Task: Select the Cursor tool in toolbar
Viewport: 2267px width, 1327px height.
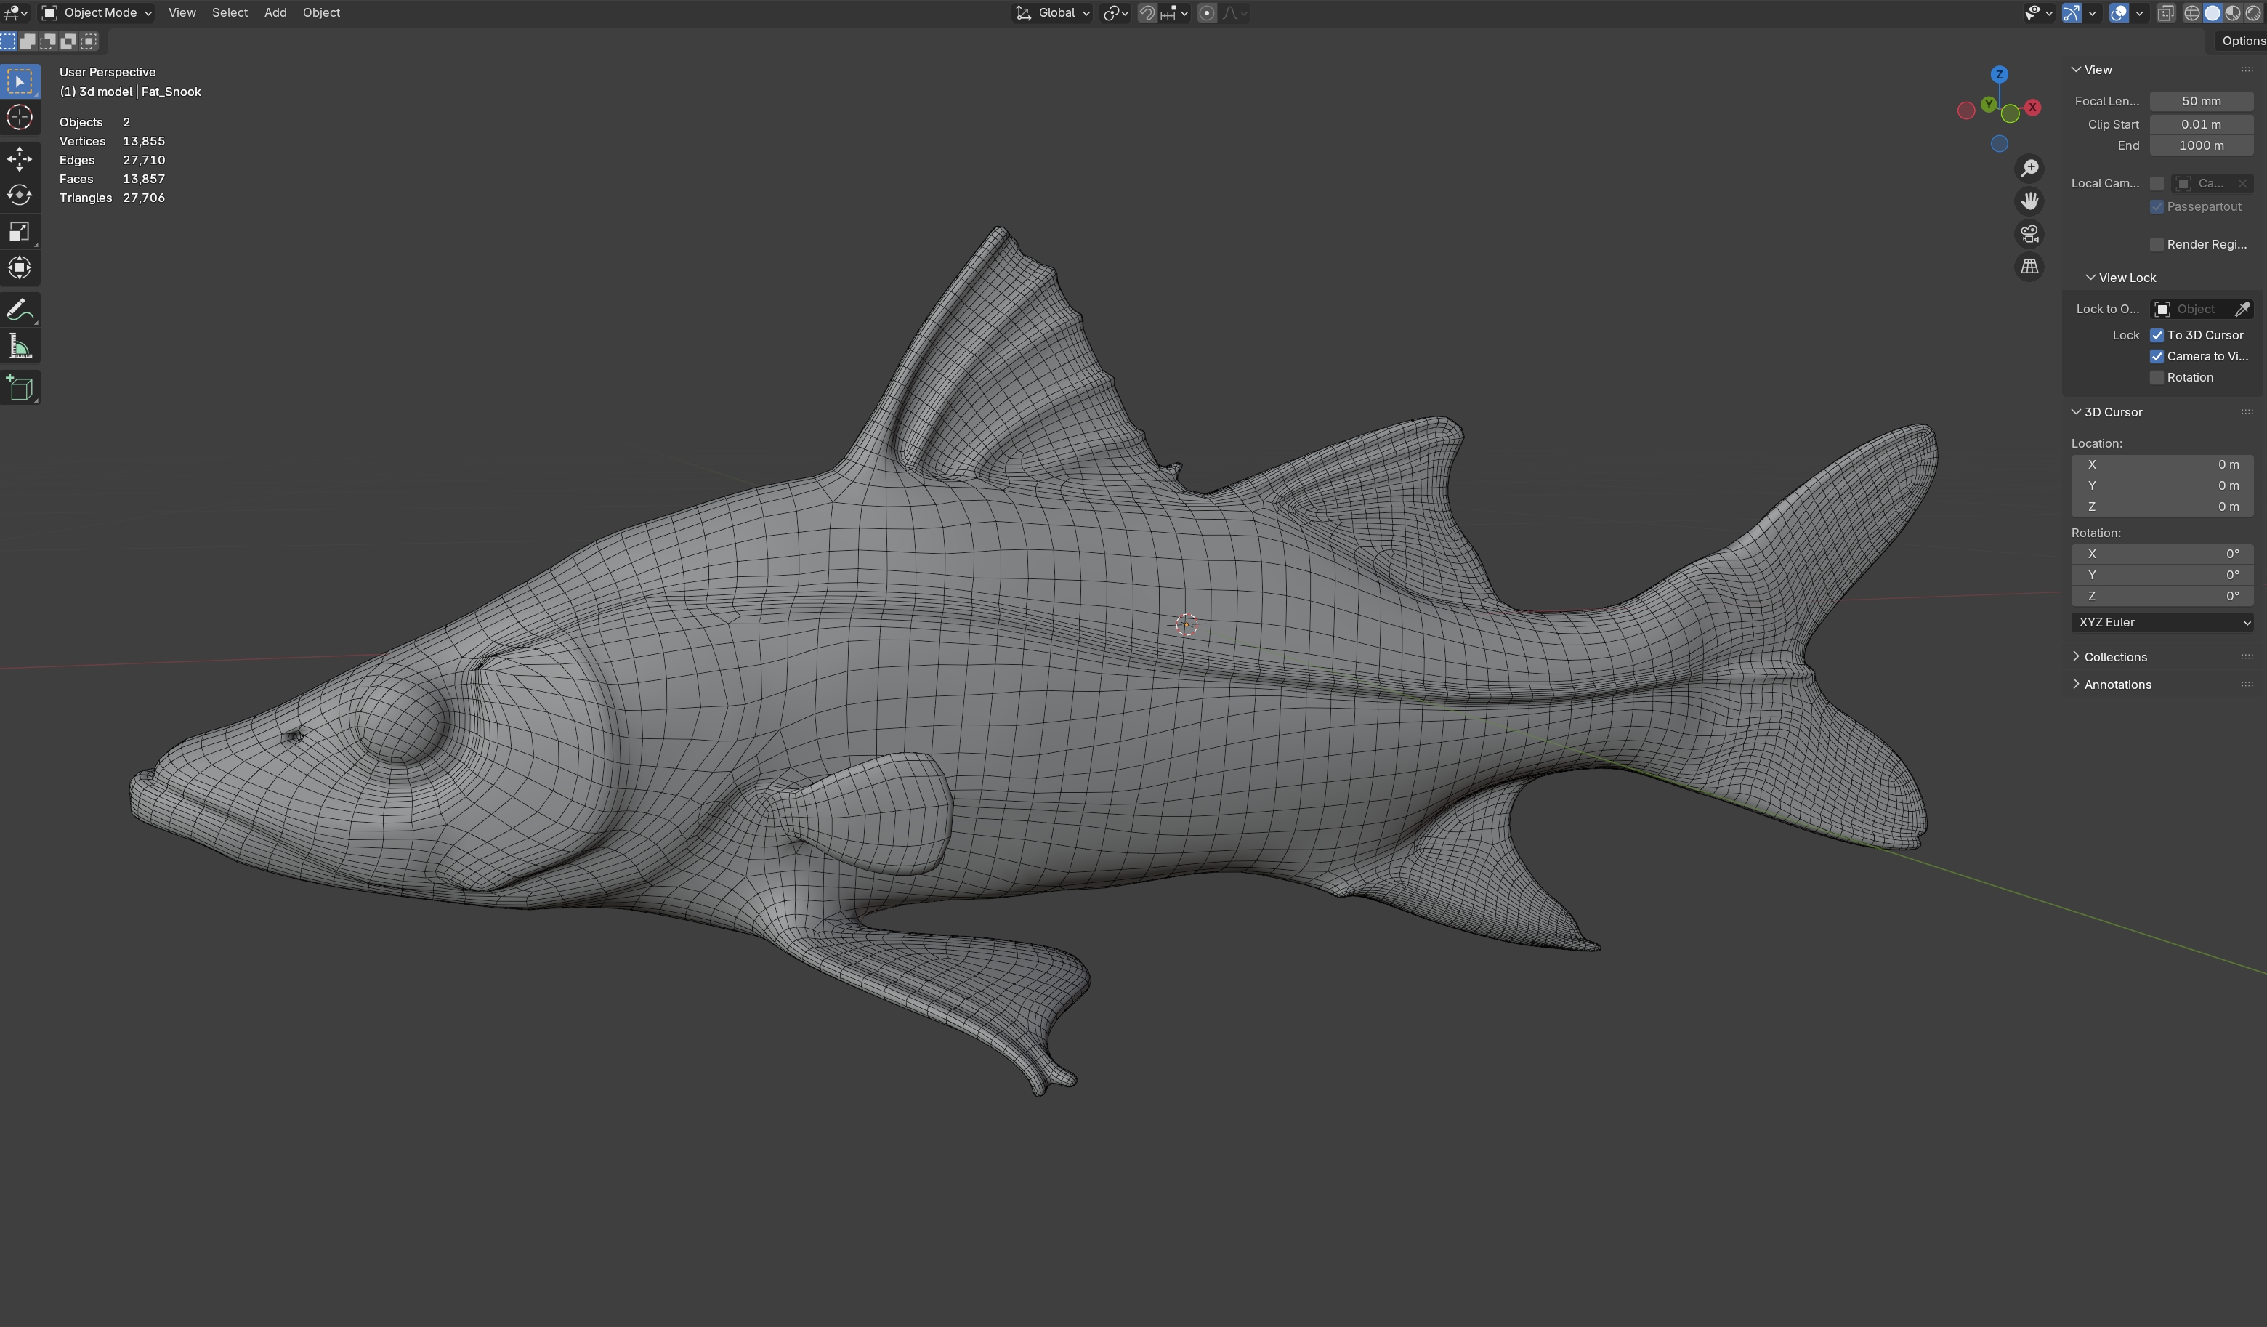Action: (x=20, y=118)
